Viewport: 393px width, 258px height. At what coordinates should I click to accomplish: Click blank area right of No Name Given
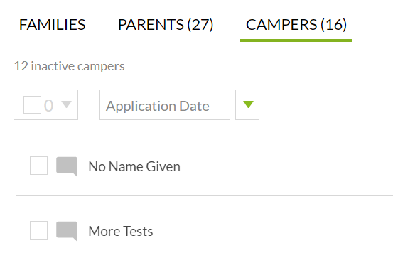pyautogui.click(x=286, y=166)
